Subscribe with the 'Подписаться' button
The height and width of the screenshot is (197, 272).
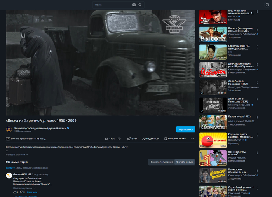(x=186, y=129)
